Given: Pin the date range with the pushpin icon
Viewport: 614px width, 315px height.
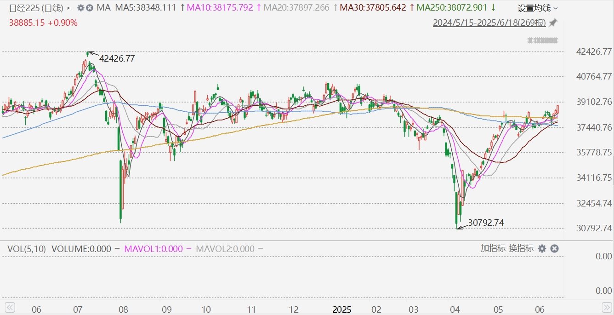Looking at the screenshot, I should (553, 23).
